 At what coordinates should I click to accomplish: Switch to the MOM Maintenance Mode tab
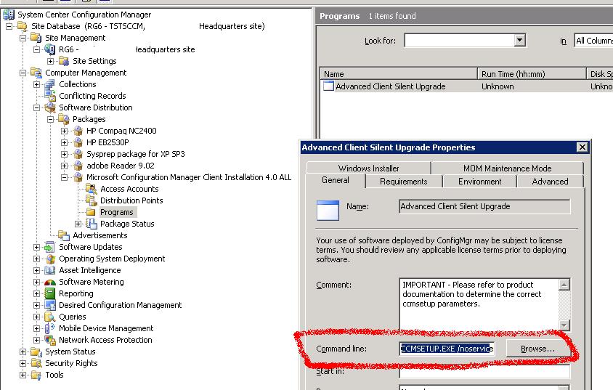508,168
